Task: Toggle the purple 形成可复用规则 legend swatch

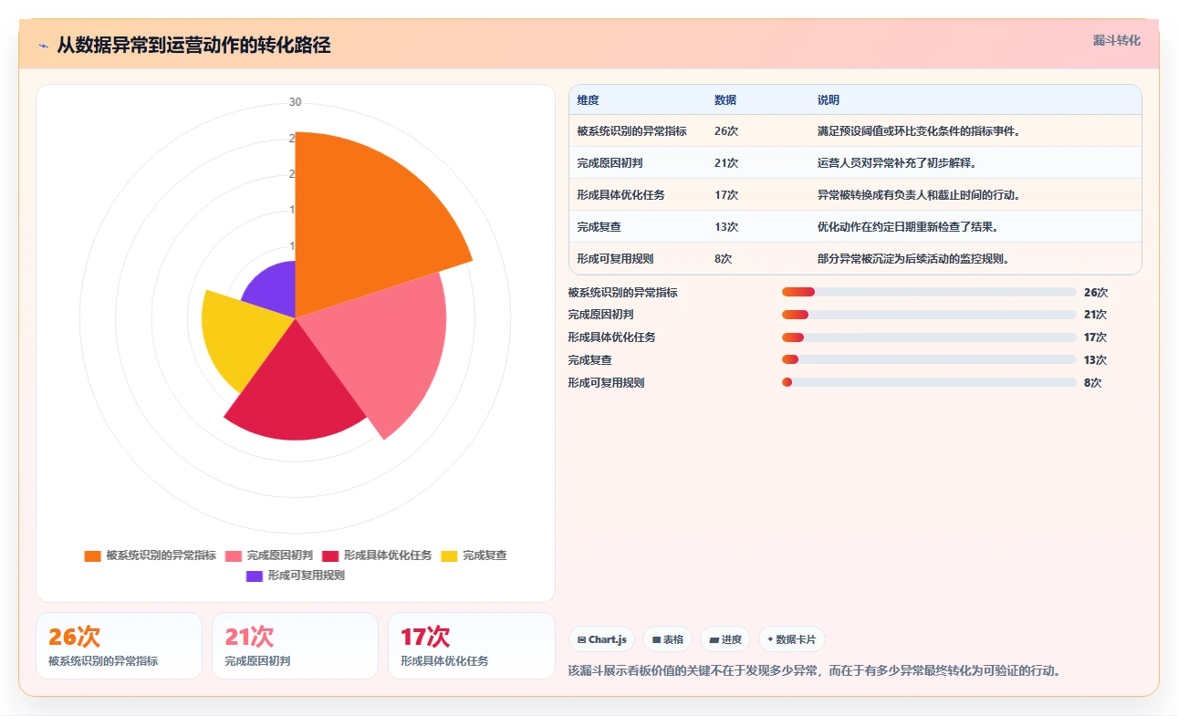Action: (x=255, y=576)
